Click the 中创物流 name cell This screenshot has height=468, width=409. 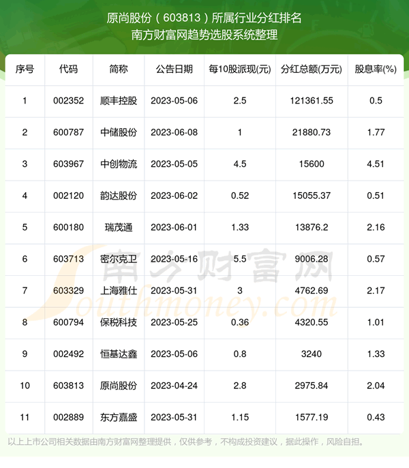[119, 164]
